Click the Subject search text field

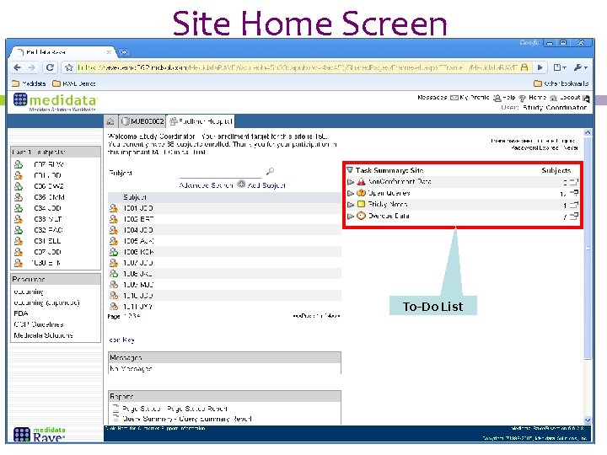[x=220, y=173]
